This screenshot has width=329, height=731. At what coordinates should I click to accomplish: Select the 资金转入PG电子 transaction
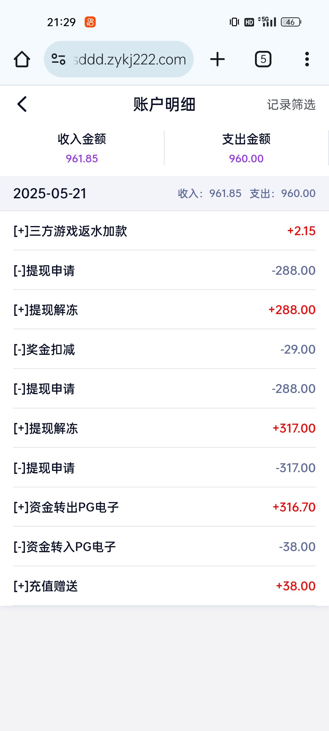[x=164, y=547]
